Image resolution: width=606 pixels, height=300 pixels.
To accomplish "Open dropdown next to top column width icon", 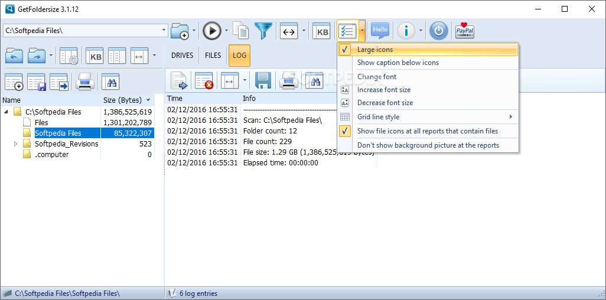I will coord(304,31).
